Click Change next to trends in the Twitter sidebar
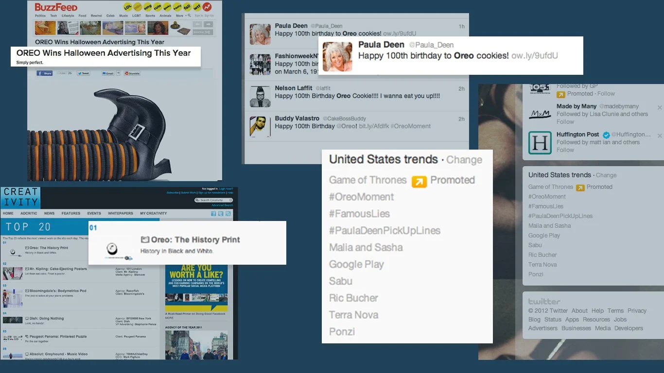Screen dimensions: 664x373 click(606, 175)
